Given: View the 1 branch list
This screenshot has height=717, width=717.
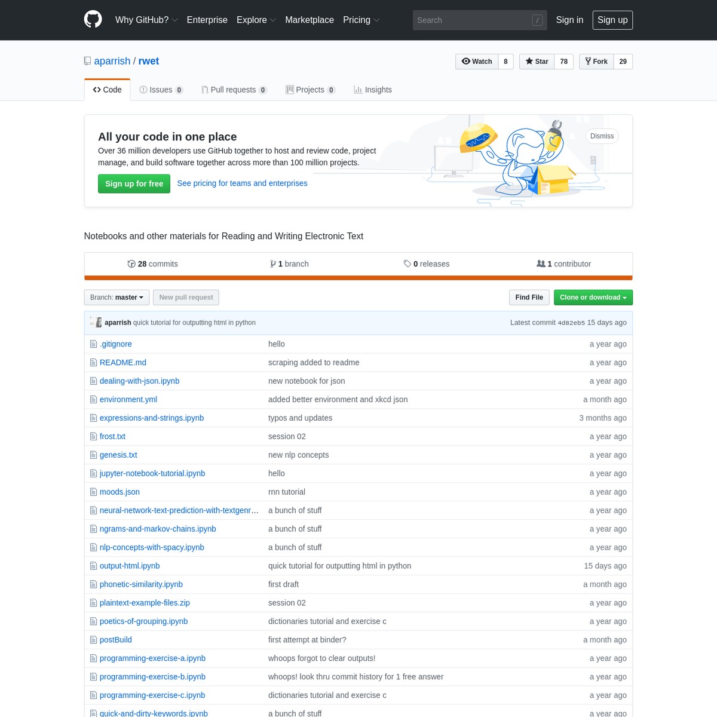Looking at the screenshot, I should click(290, 264).
